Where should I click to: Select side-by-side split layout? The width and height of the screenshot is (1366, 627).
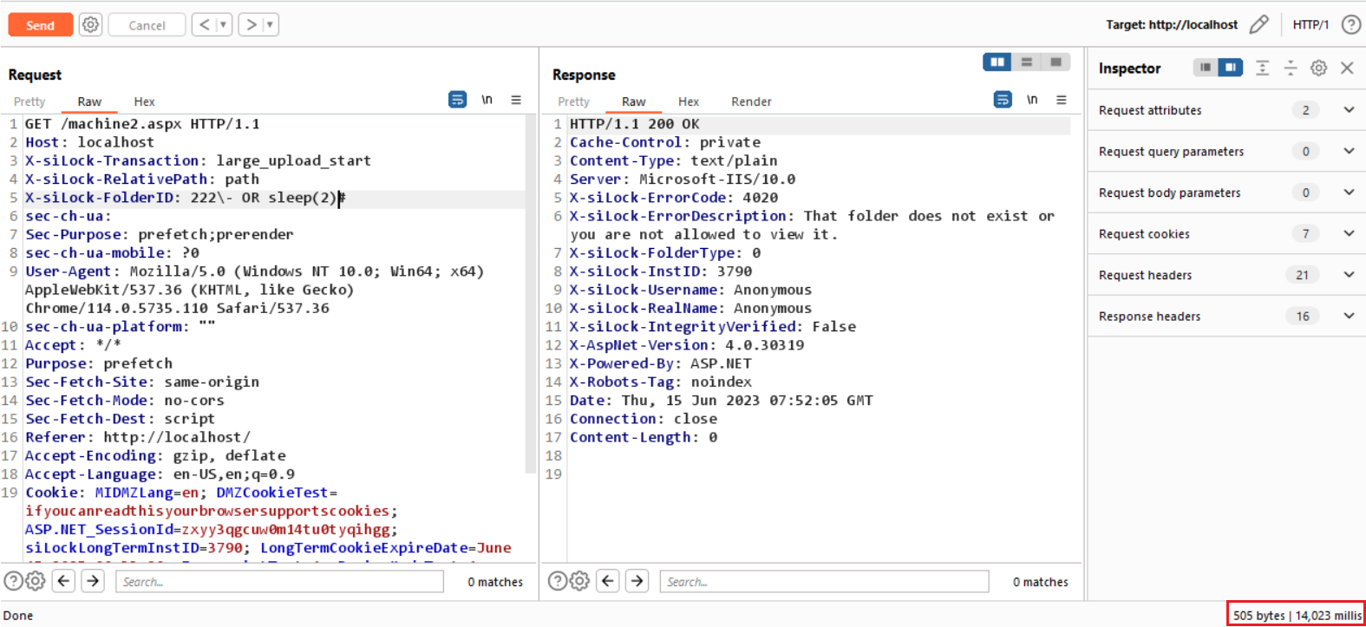click(x=997, y=62)
